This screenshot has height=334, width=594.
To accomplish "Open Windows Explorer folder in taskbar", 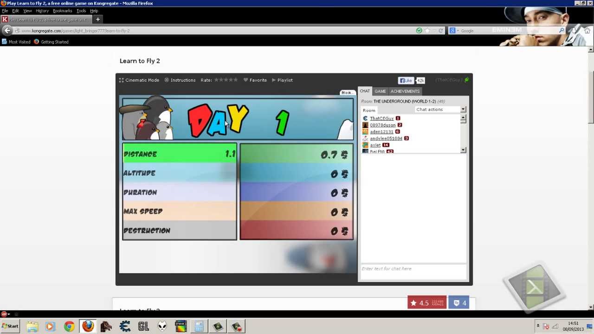I will tap(32, 327).
